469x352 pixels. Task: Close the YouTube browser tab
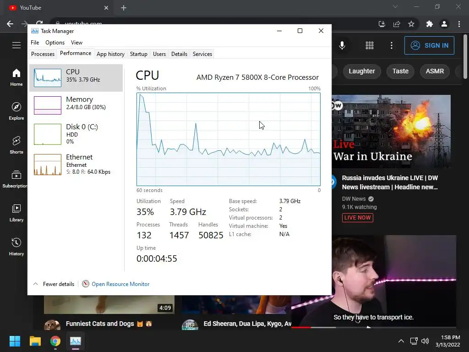point(106,8)
